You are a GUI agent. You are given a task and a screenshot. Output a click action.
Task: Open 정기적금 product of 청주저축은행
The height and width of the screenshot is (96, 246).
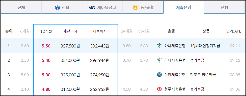pos(197,89)
